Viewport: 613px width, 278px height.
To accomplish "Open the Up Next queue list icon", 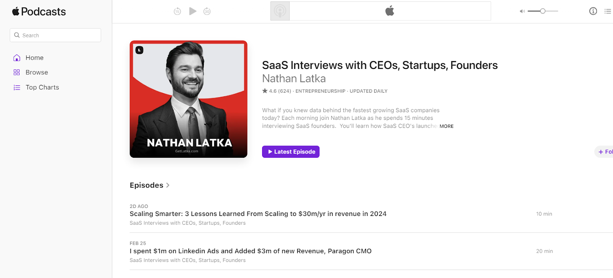I will click(608, 11).
